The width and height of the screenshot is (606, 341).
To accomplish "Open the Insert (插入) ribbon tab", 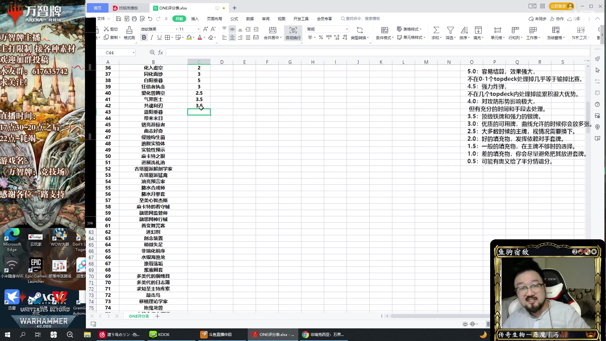I will (195, 19).
